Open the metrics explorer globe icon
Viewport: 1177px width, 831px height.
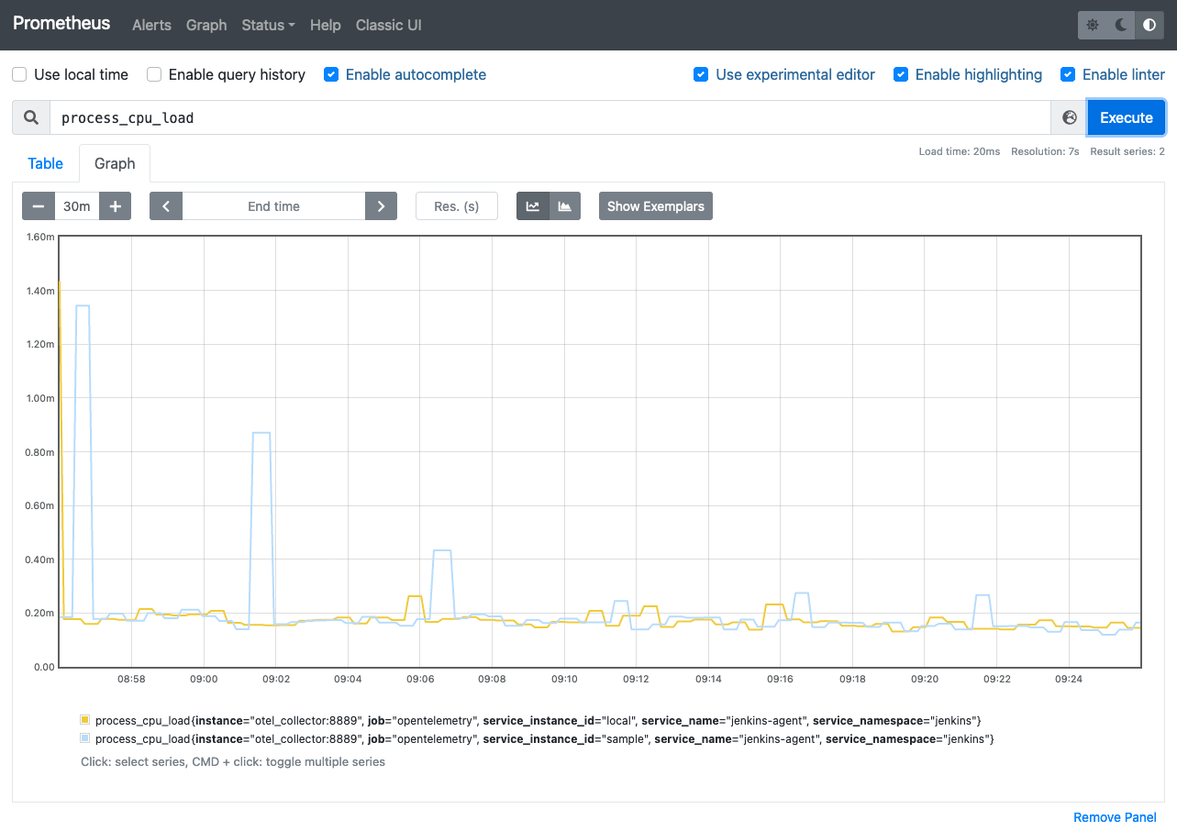1068,117
